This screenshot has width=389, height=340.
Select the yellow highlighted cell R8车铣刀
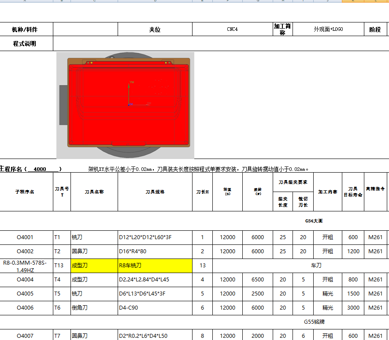[154, 266]
